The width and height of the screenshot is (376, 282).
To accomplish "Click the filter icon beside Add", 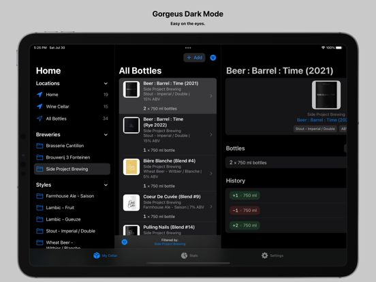I will 213,57.
